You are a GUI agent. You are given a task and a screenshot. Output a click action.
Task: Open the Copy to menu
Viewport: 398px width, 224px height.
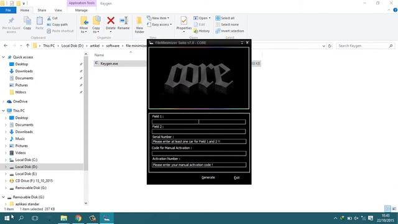pos(96,25)
